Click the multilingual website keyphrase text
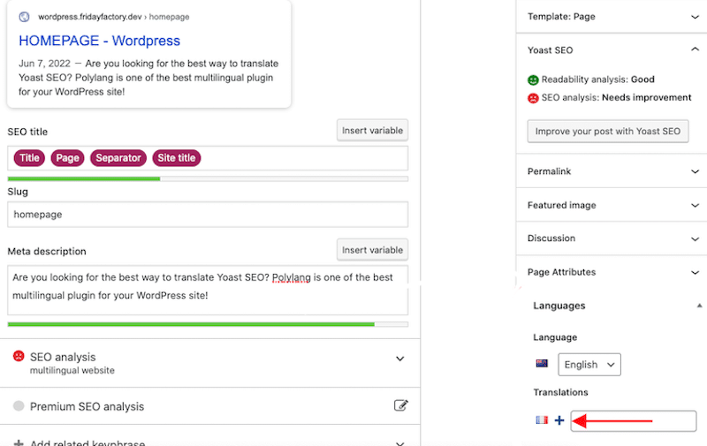 click(x=72, y=370)
